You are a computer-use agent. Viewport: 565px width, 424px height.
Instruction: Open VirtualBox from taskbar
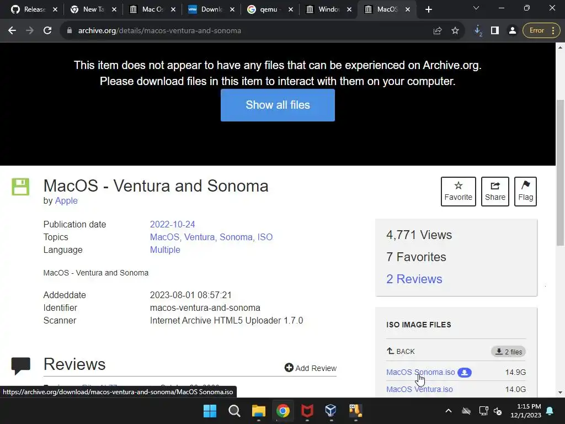[331, 411]
